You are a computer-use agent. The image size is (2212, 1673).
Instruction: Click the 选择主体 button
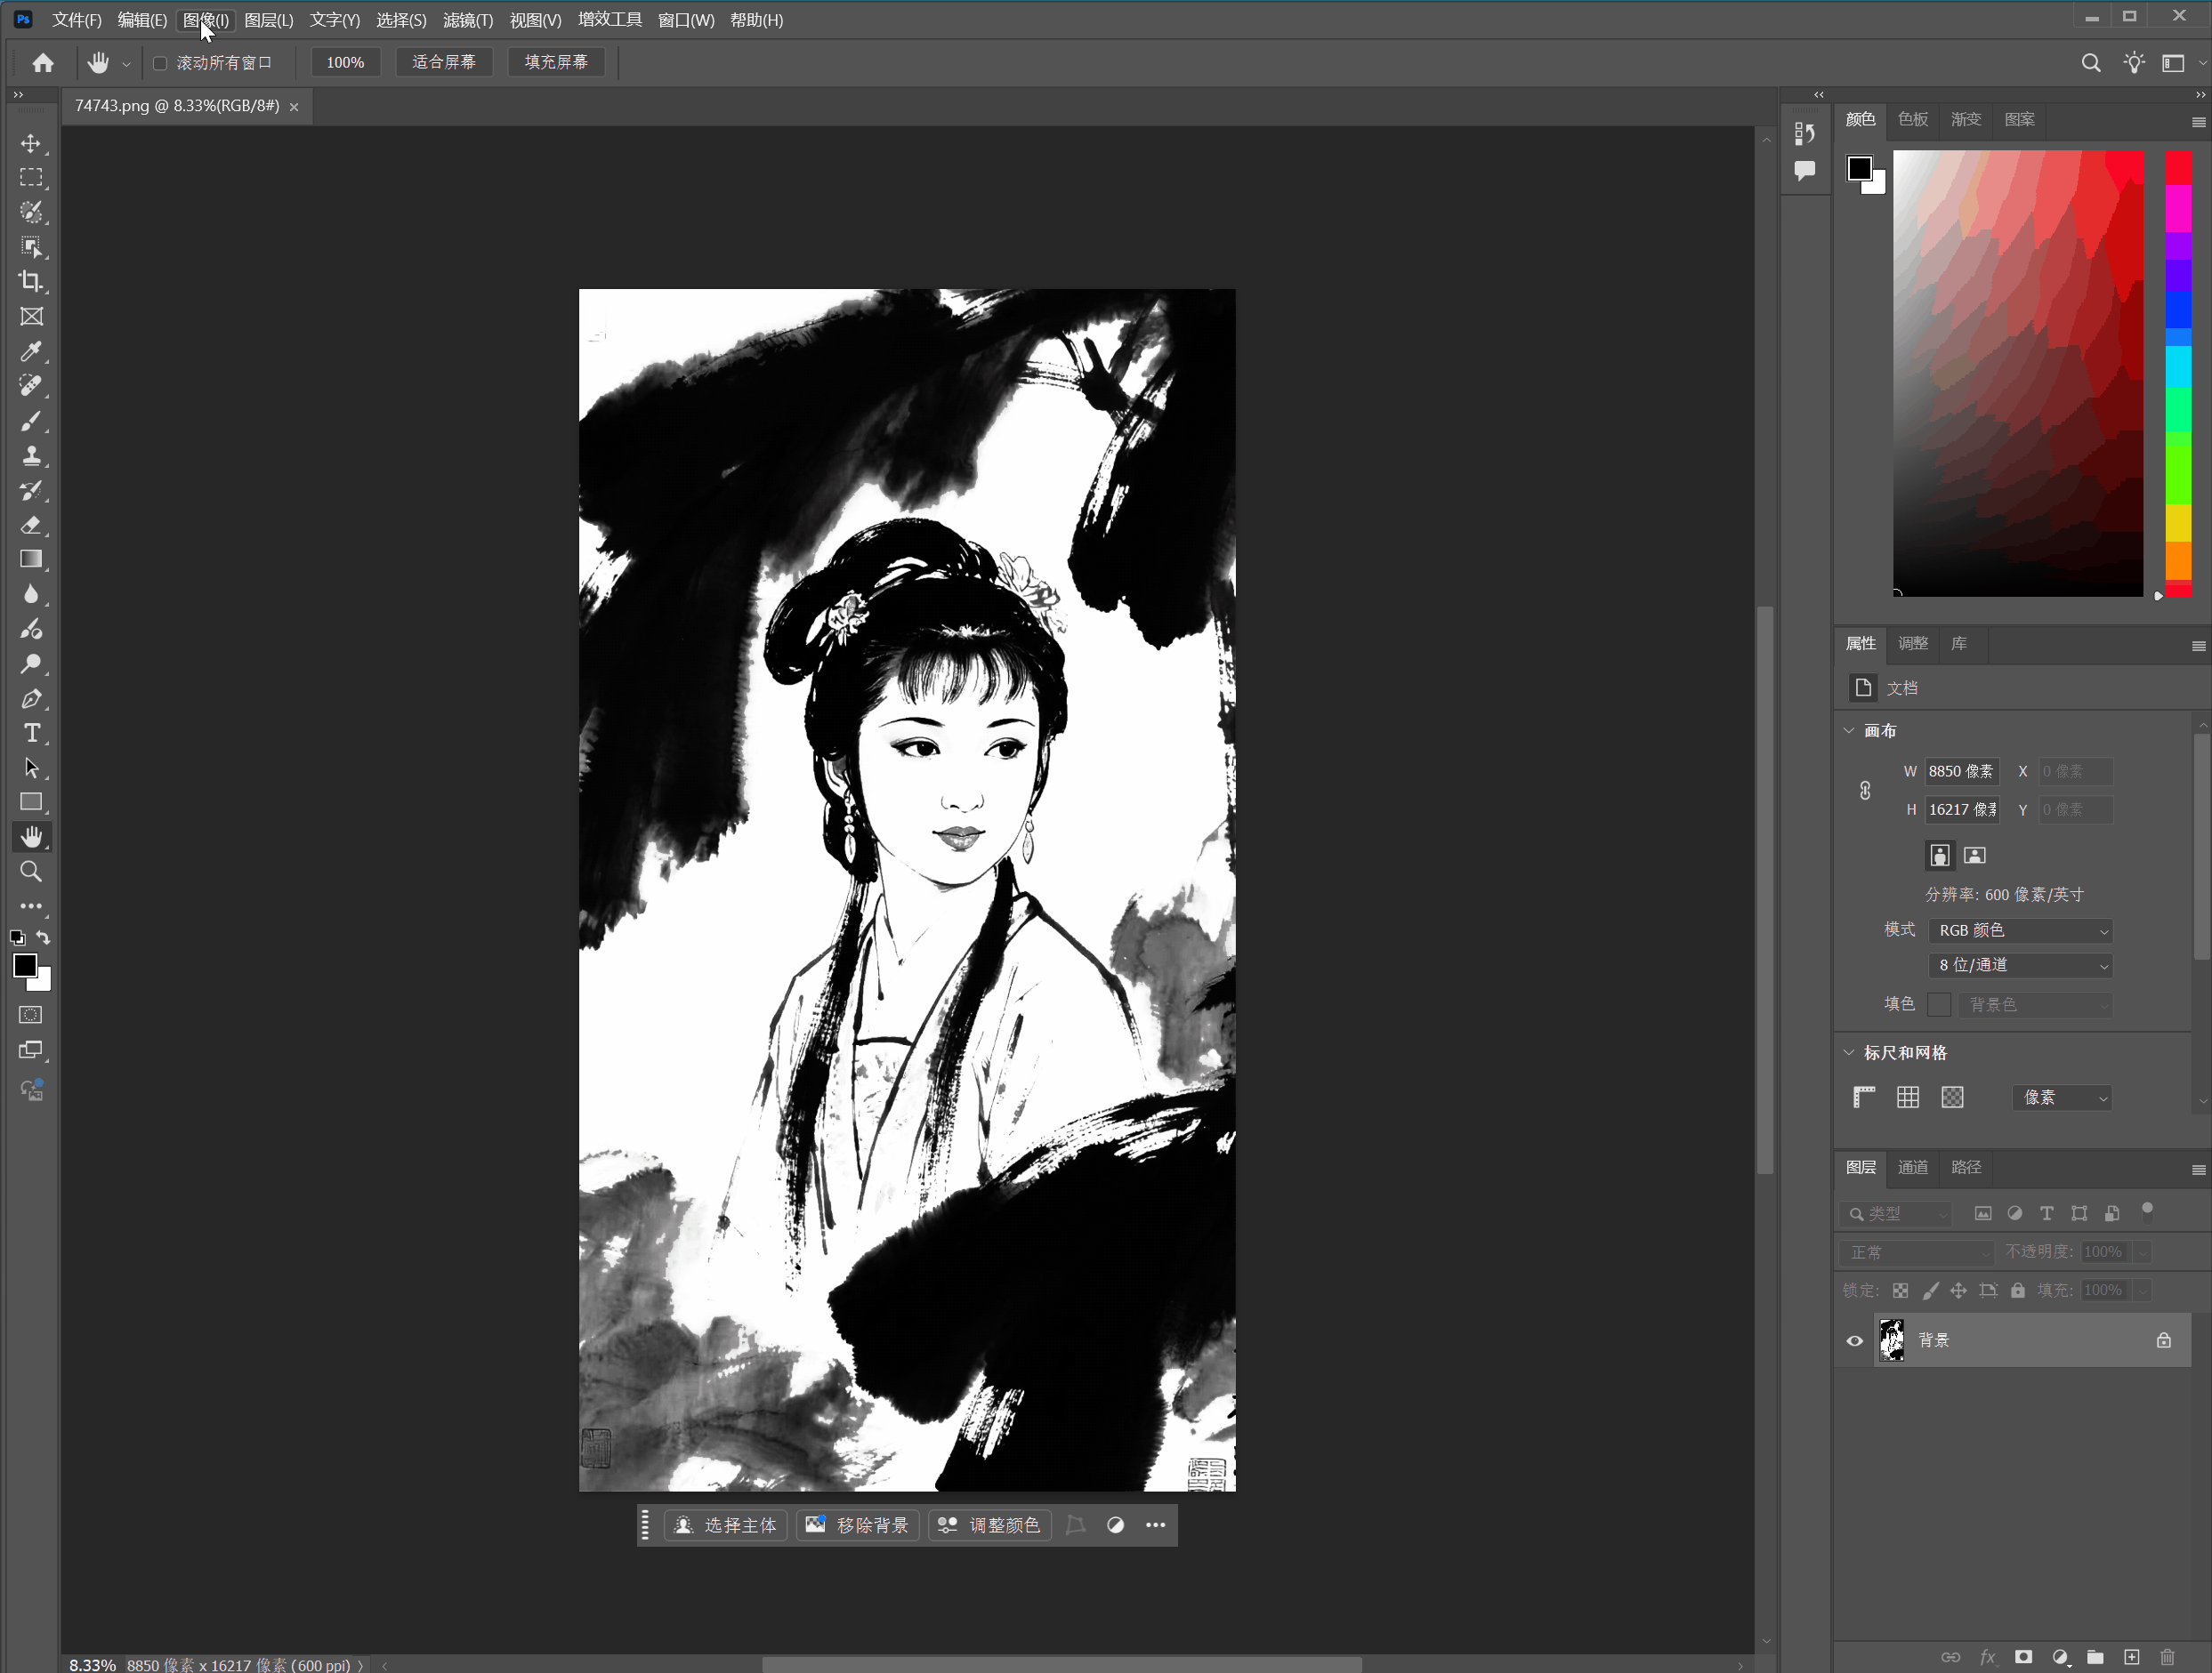pos(726,1525)
